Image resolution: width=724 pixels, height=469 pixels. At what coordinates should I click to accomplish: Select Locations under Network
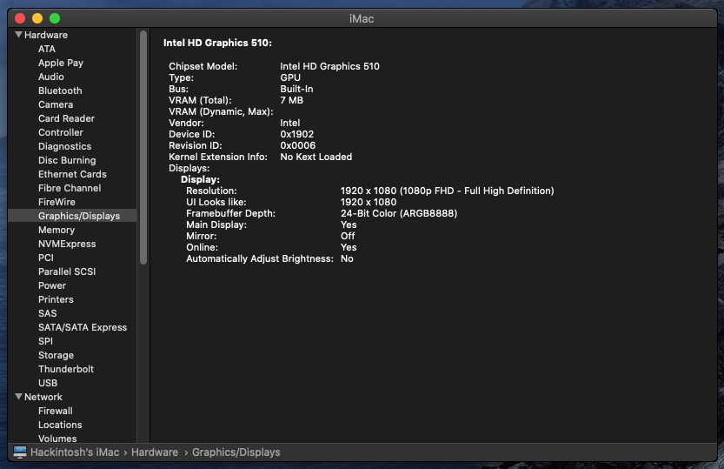pos(60,425)
